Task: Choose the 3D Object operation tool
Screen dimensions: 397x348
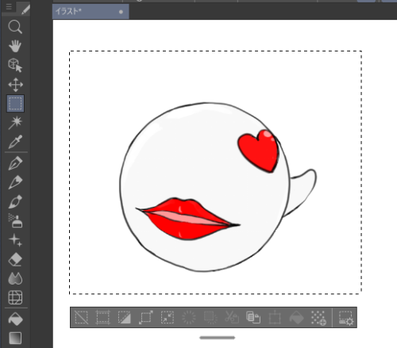Action: pyautogui.click(x=15, y=65)
